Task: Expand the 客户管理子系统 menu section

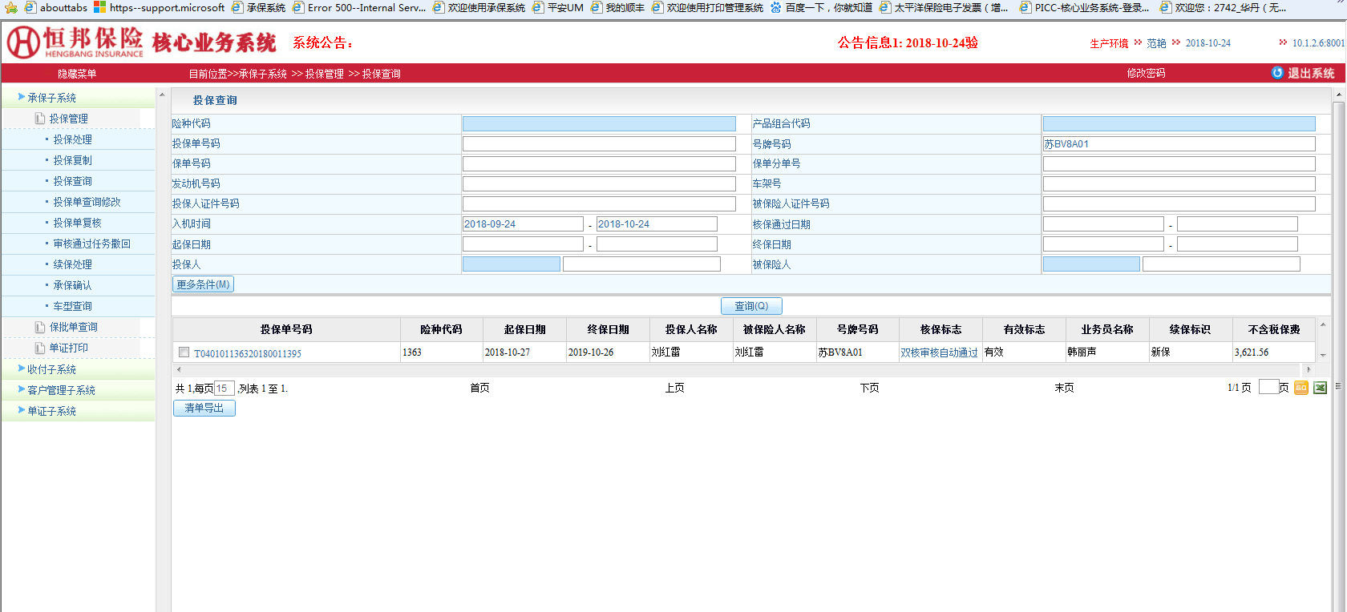Action: (61, 390)
